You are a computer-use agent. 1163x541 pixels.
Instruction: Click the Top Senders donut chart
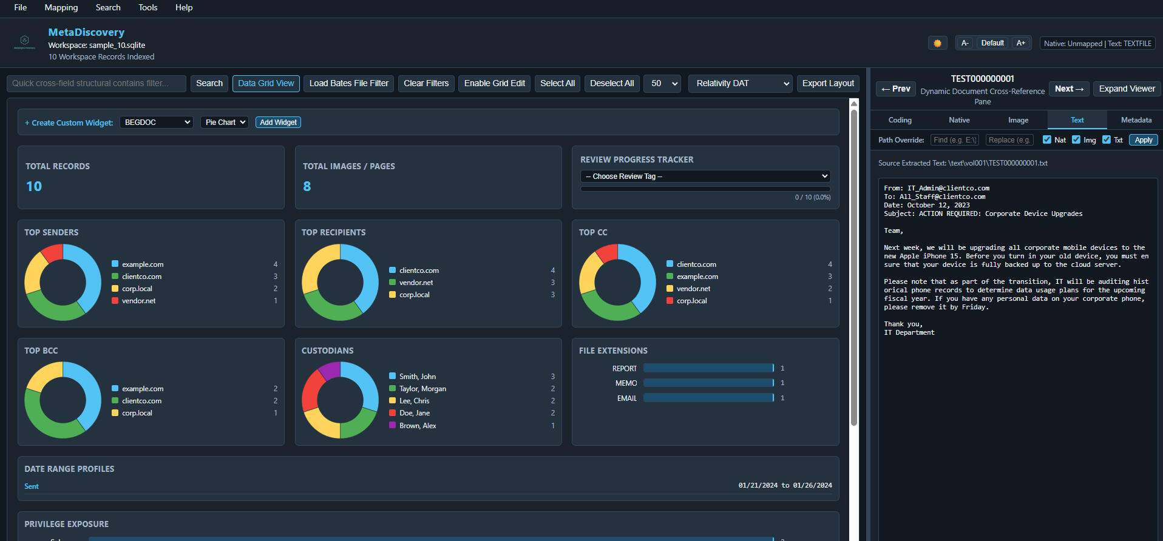(x=63, y=283)
